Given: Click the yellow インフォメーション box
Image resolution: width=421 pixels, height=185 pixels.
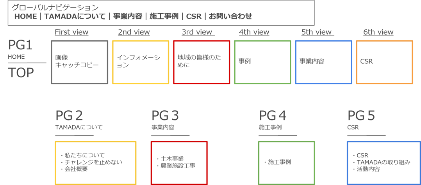Looking at the screenshot, I should point(141,62).
